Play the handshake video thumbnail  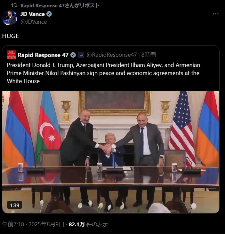111,152
